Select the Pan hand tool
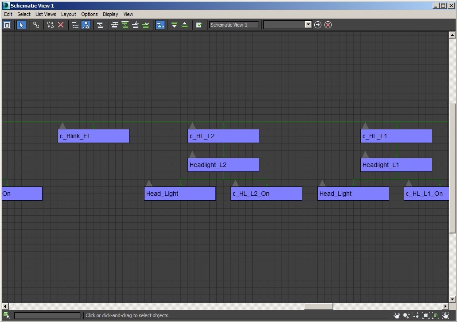The width and height of the screenshot is (457, 322). click(x=397, y=315)
